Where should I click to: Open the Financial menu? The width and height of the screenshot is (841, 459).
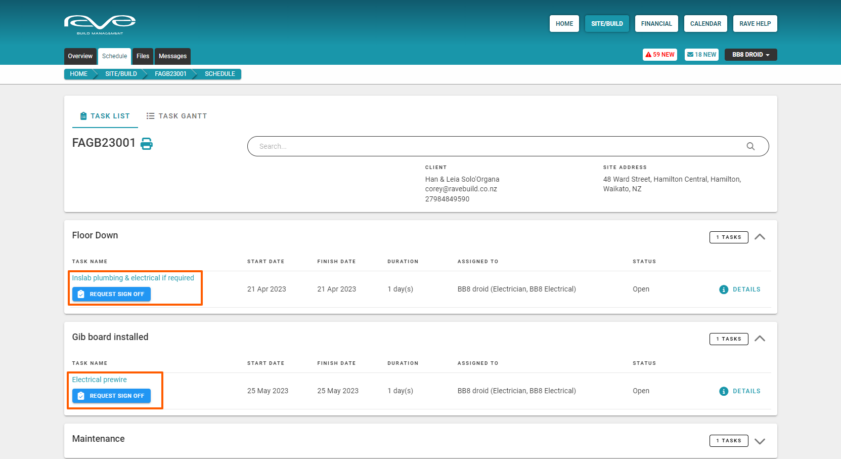point(656,24)
